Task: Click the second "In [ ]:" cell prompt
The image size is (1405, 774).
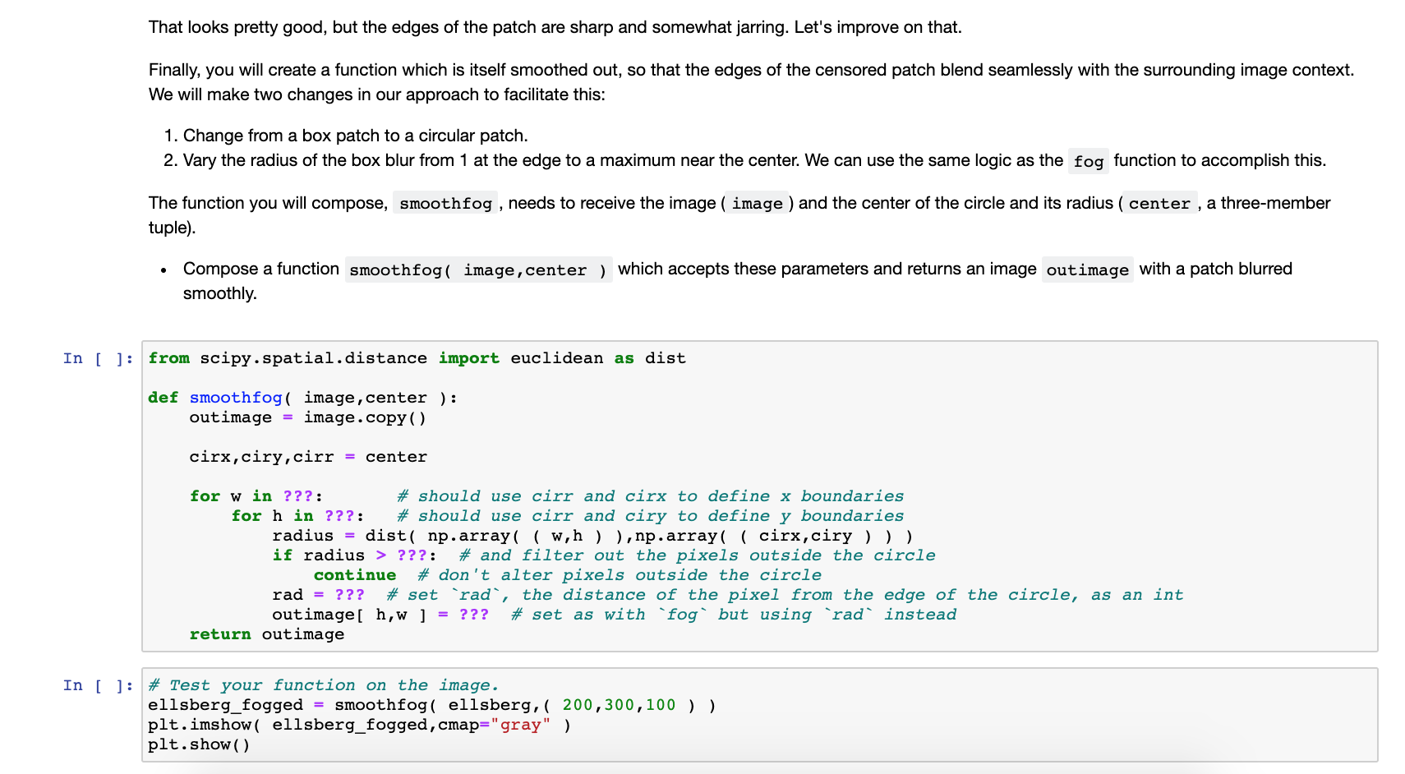Action: 98,684
